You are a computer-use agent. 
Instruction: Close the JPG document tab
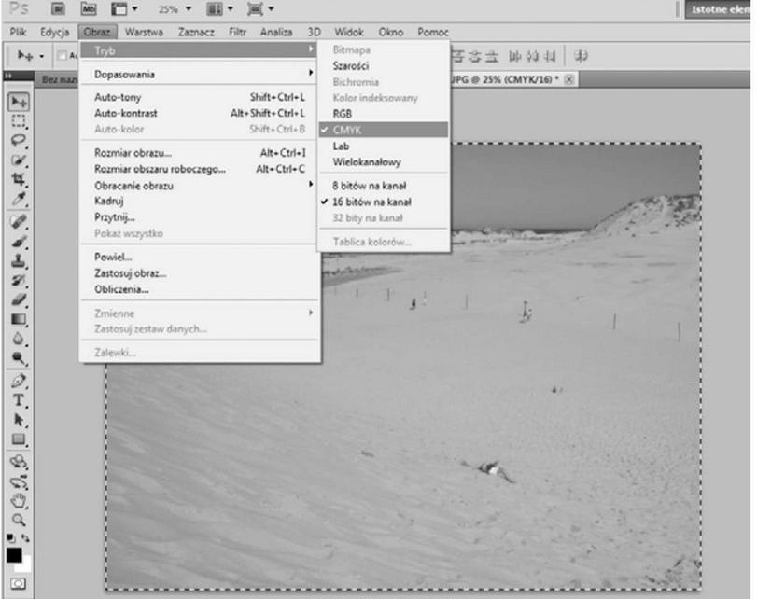pos(567,80)
